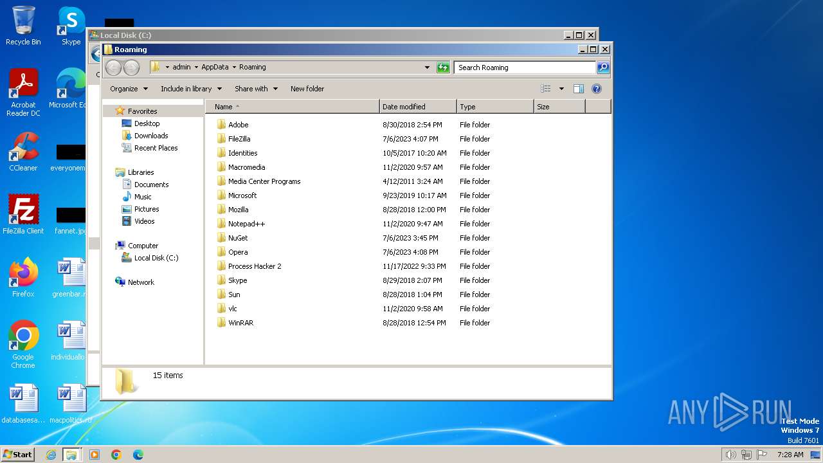Screen dimensions: 823x463
Task: Click Chrome icon in the taskbar
Action: 116,455
